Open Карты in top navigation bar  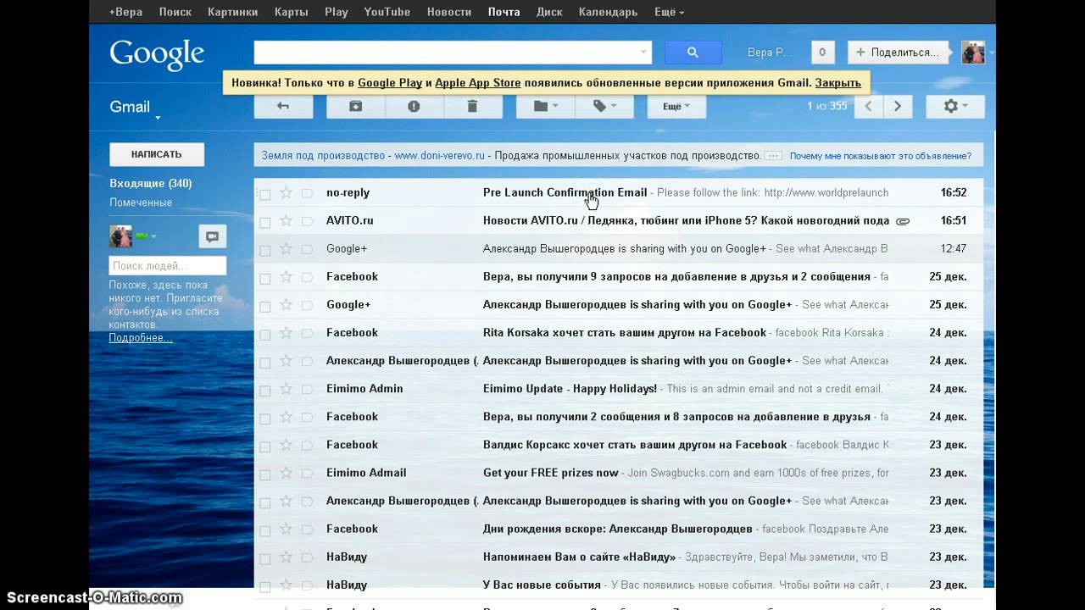click(x=291, y=12)
